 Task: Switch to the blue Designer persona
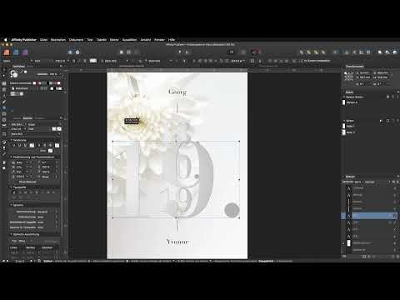(x=16, y=52)
